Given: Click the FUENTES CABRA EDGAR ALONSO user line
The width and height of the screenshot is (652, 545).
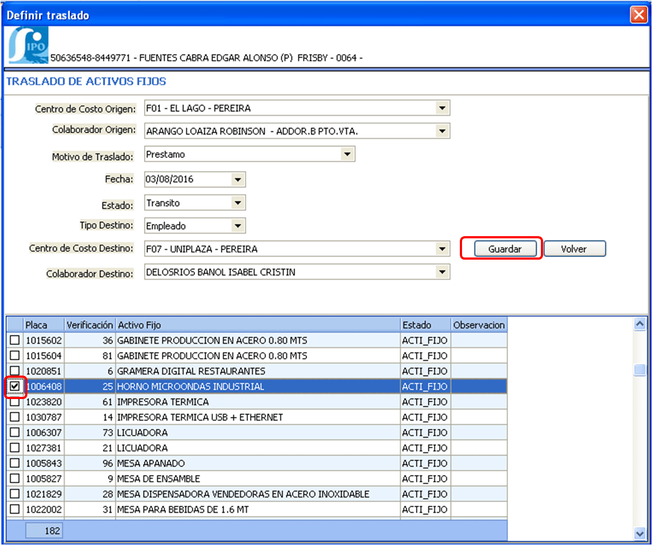Looking at the screenshot, I should click(206, 58).
